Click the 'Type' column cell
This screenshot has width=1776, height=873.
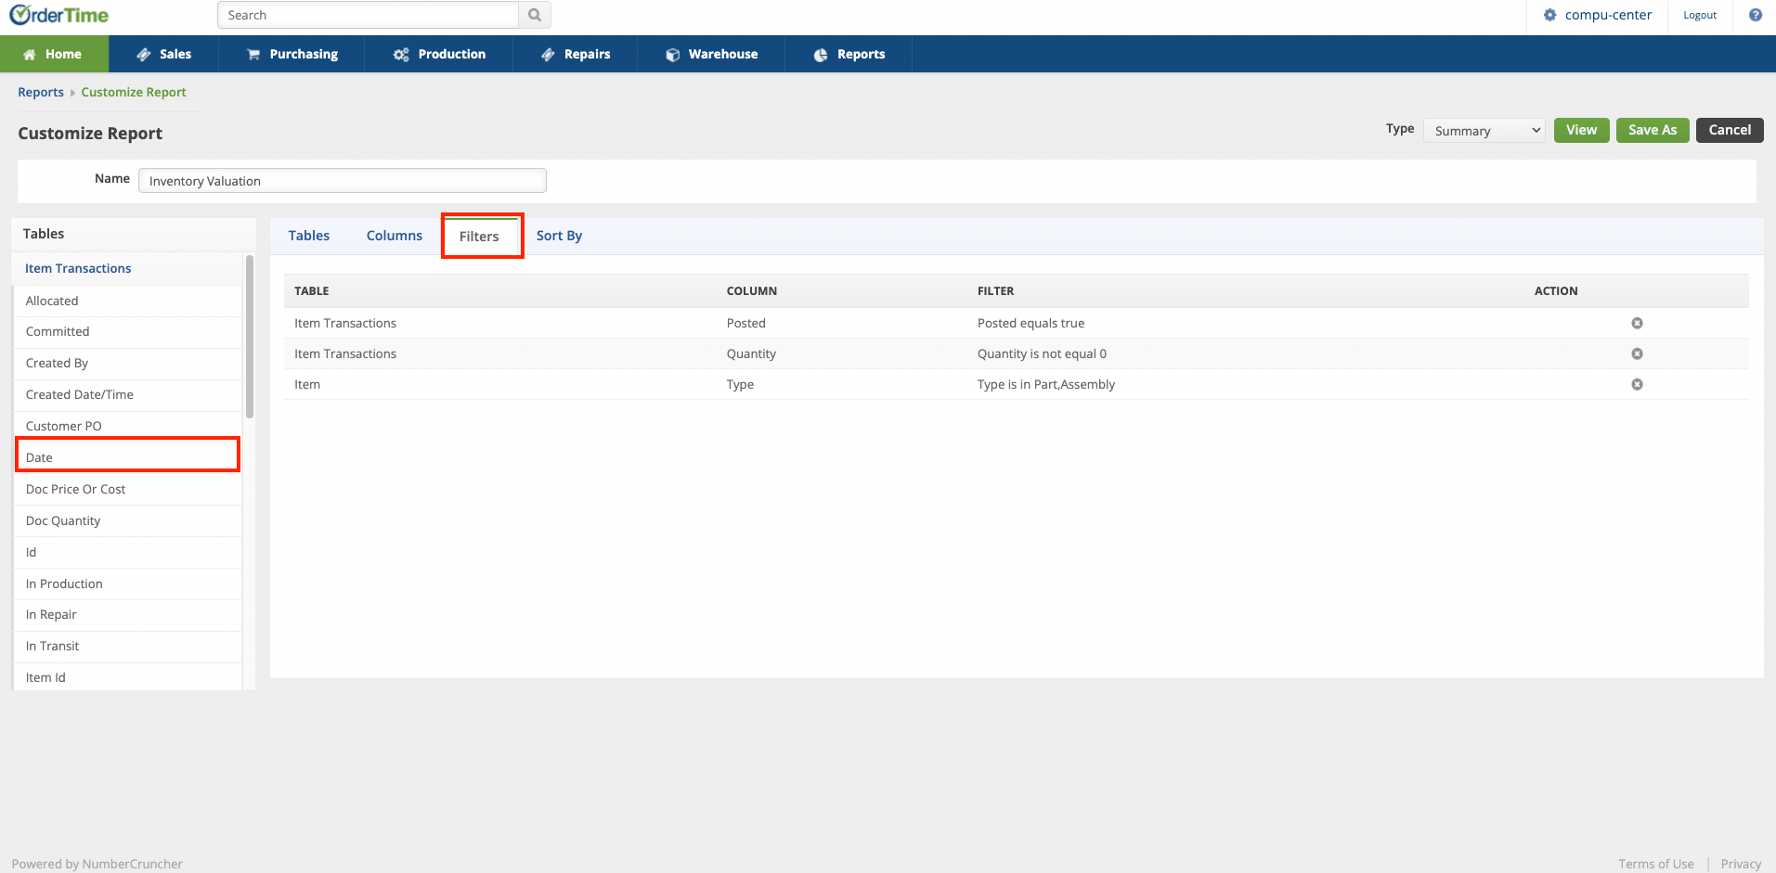point(740,384)
